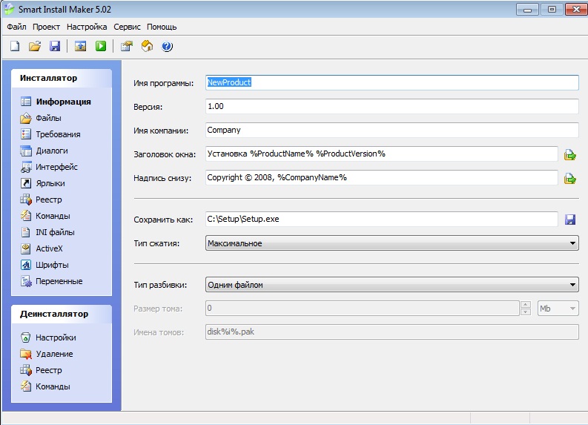Screen dimensions: 588x425
Task: Open help via the blue question mark icon
Action: [167, 46]
